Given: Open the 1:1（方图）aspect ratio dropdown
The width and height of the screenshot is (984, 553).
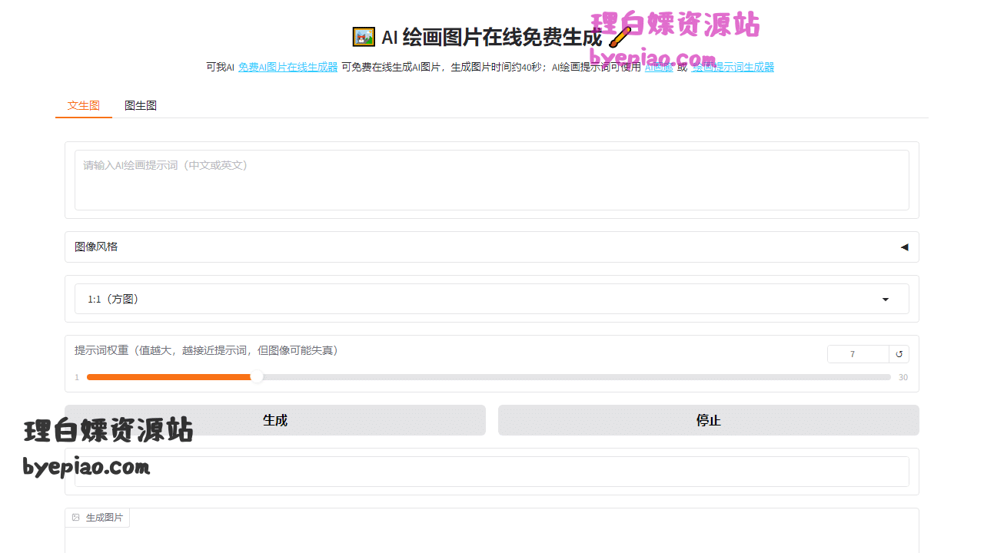Looking at the screenshot, I should (492, 299).
